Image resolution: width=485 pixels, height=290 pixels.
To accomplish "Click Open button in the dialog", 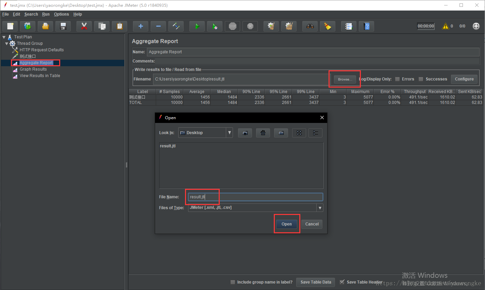I will [x=287, y=224].
